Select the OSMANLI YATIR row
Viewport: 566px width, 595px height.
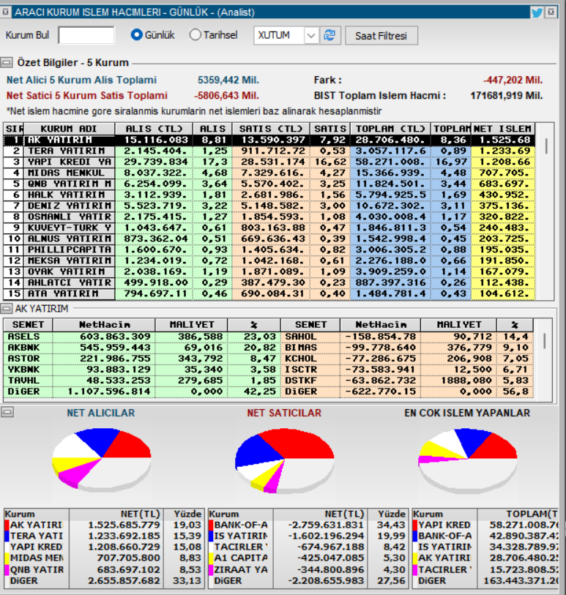click(269, 217)
